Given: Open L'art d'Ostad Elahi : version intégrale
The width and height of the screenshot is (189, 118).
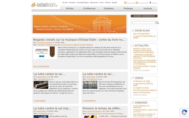Looking at the screenshot, I should point(145,67).
